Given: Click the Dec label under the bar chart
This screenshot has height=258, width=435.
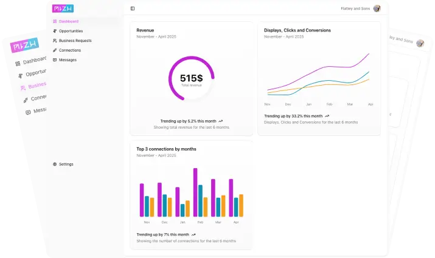Looking at the screenshot, I should [x=164, y=222].
